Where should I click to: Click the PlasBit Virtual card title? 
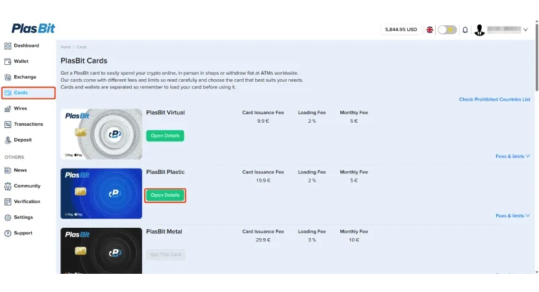click(x=166, y=113)
